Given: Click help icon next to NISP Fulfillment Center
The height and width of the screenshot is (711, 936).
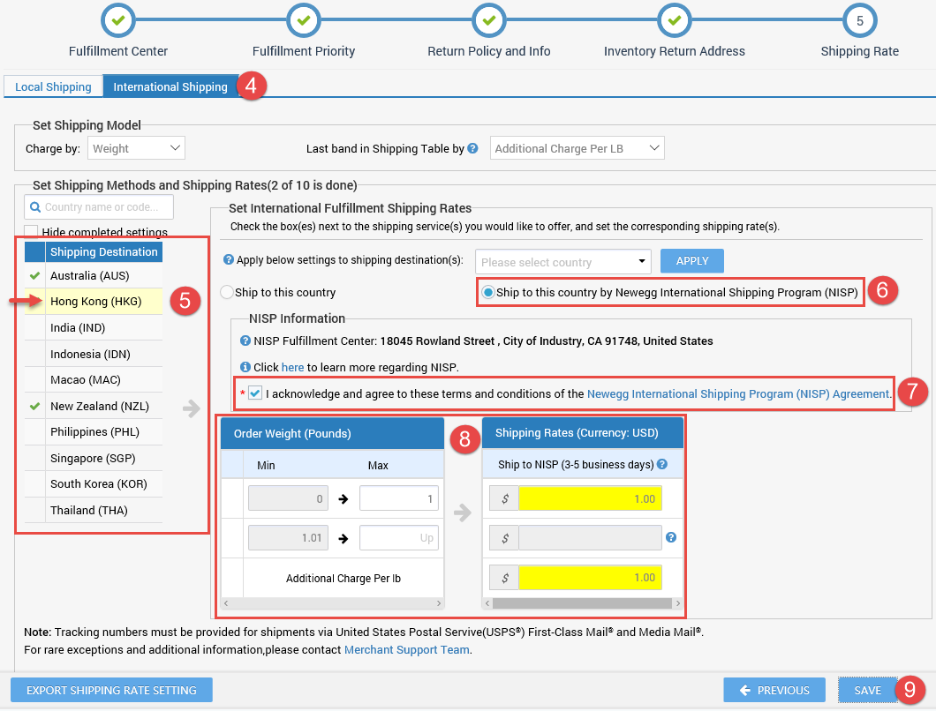Looking at the screenshot, I should click(x=245, y=341).
